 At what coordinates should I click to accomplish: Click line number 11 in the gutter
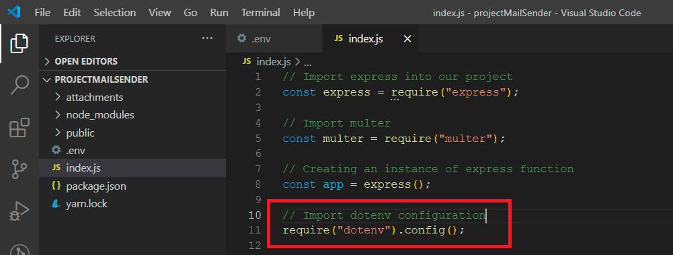(x=255, y=230)
